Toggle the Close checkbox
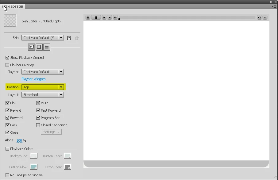 point(7,132)
